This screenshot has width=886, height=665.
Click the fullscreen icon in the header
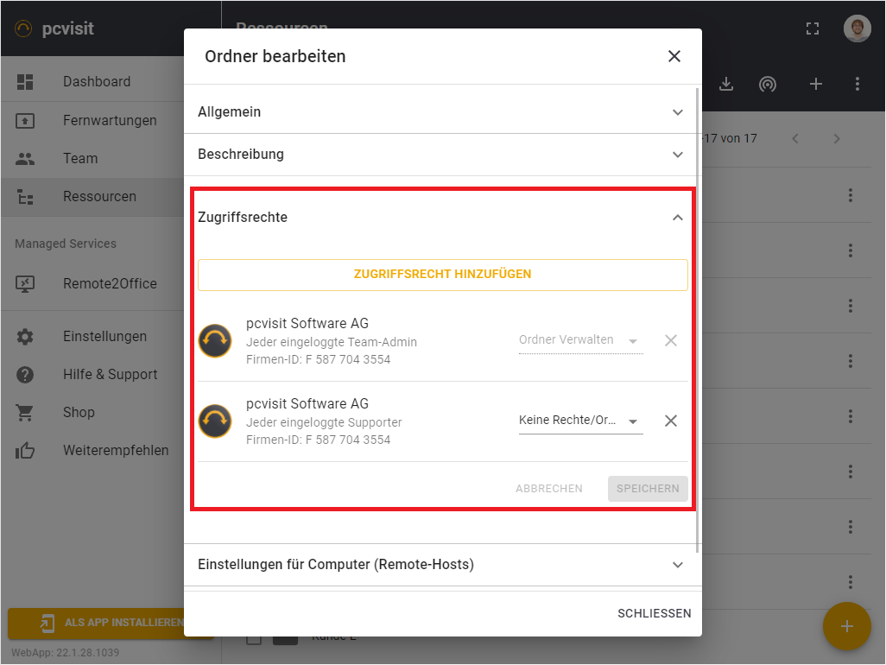pyautogui.click(x=812, y=28)
